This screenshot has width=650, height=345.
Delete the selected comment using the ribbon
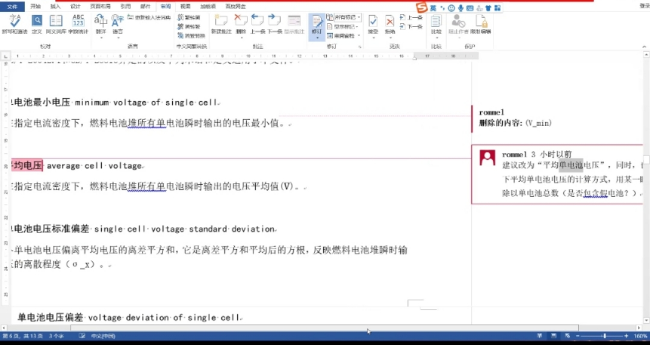pyautogui.click(x=241, y=23)
